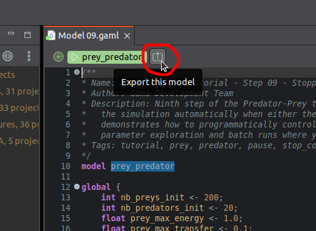Viewport: 316px width, 231px height.
Task: Open the three-dots view menu in navigator
Action: [x=29, y=56]
